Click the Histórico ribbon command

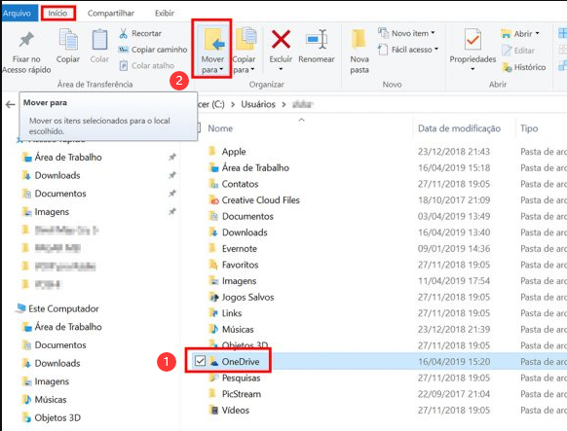click(x=524, y=67)
